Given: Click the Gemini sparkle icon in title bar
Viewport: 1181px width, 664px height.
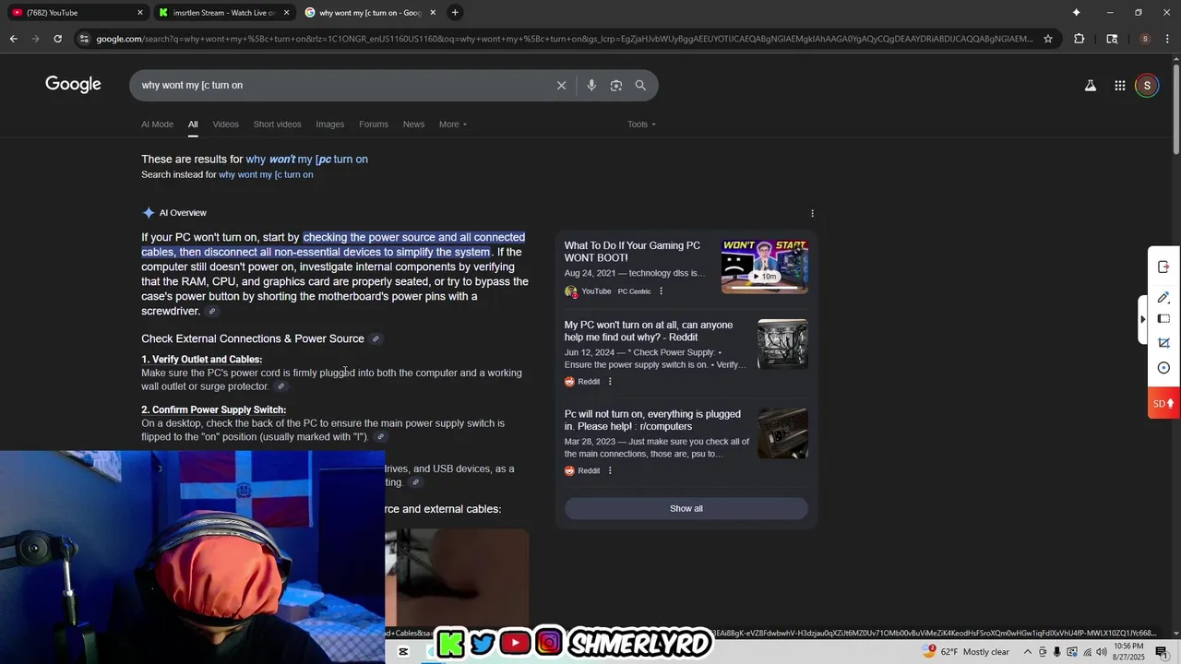Looking at the screenshot, I should point(1076,13).
